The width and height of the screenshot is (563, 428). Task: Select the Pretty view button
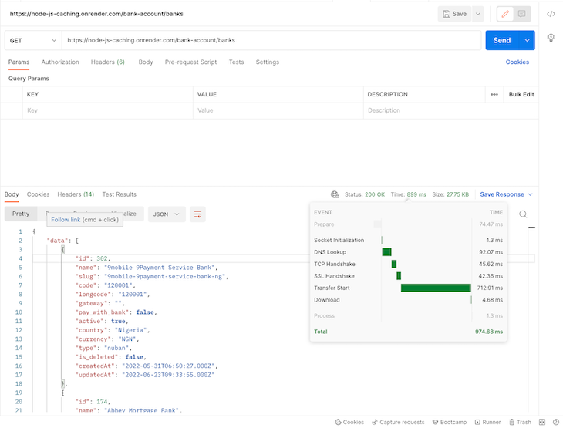point(21,214)
